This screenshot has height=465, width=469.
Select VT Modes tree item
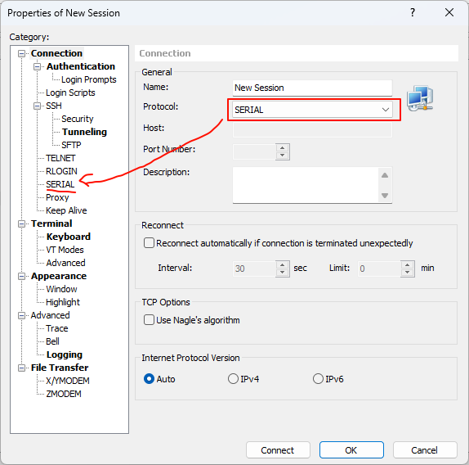tap(65, 250)
